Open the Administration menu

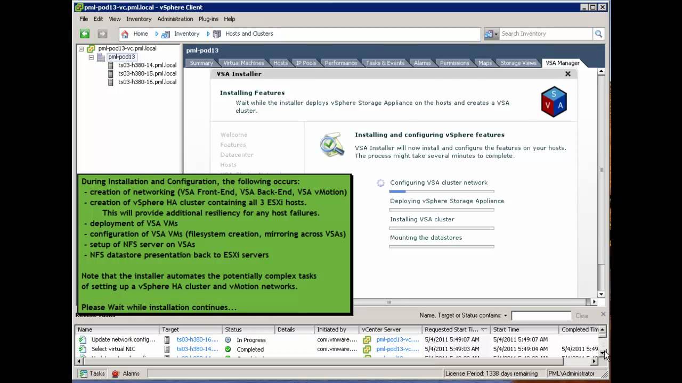(x=175, y=19)
